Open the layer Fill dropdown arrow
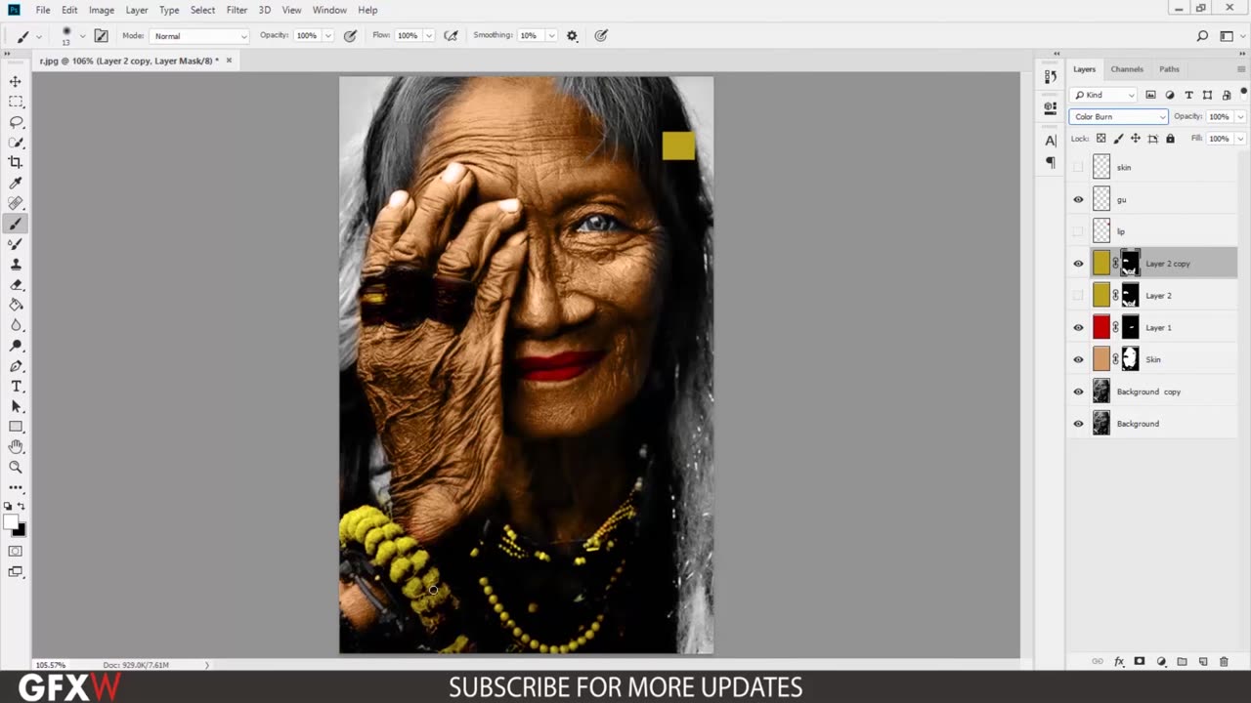This screenshot has height=703, width=1251. 1240,139
